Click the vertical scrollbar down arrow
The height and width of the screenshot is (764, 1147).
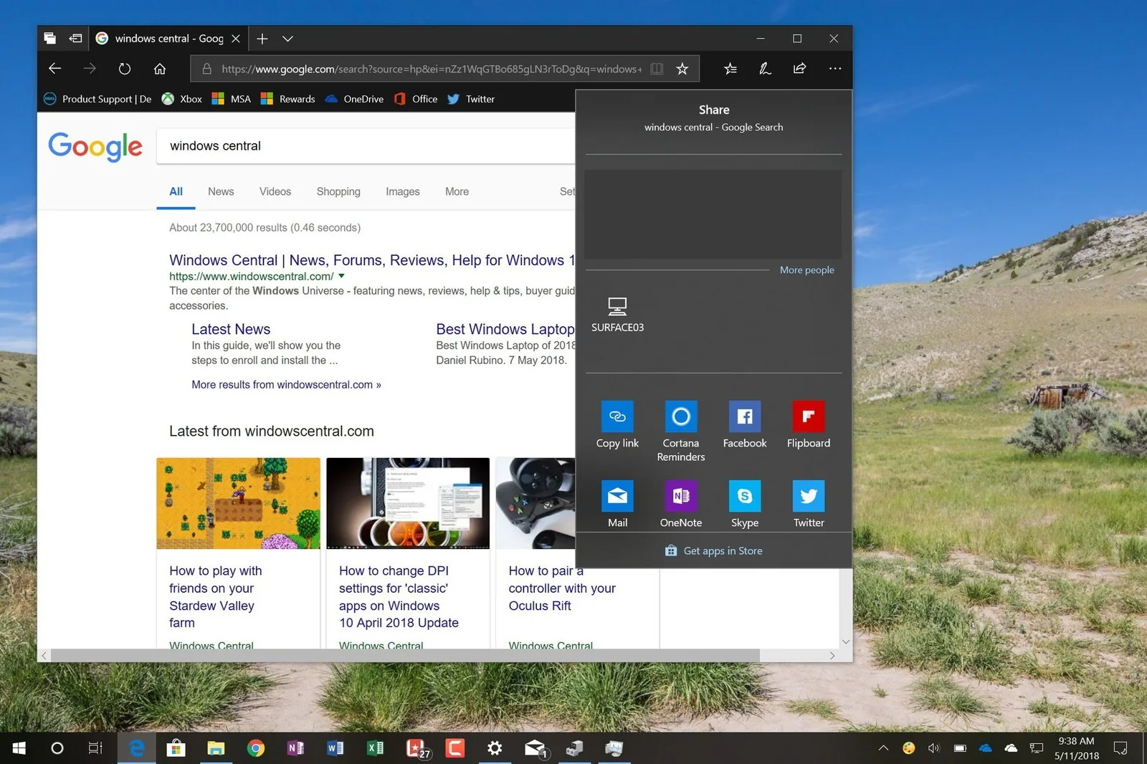[x=845, y=641]
